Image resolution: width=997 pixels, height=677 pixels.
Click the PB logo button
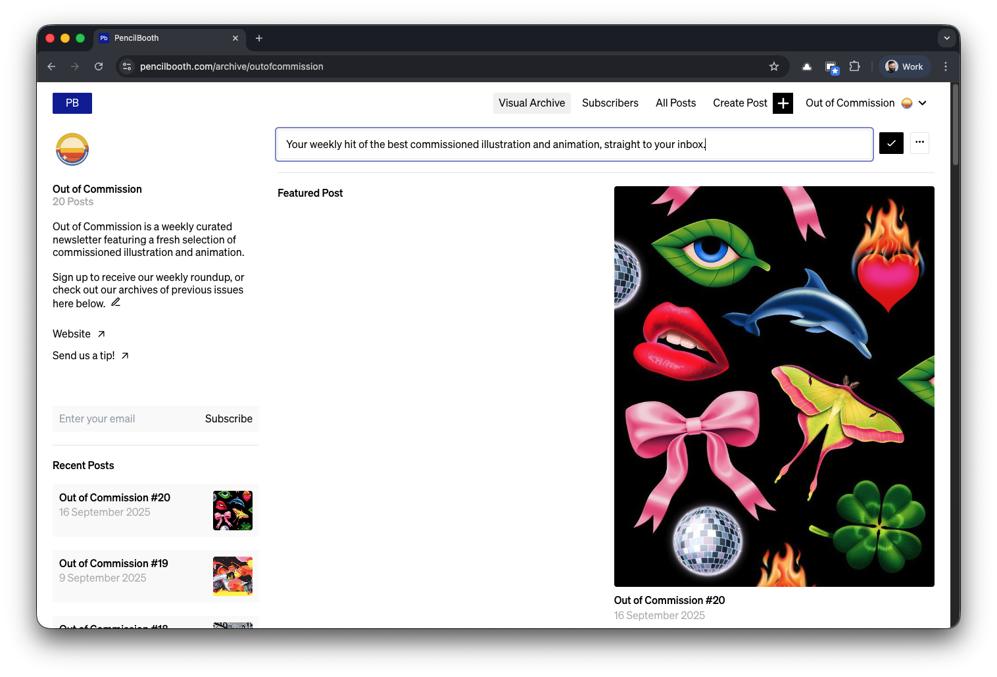[72, 103]
